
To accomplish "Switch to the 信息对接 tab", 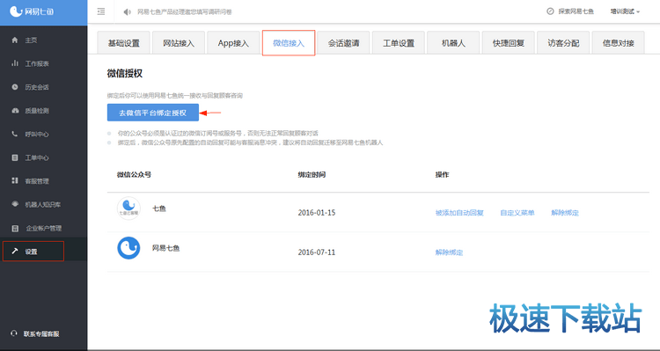I will point(618,43).
